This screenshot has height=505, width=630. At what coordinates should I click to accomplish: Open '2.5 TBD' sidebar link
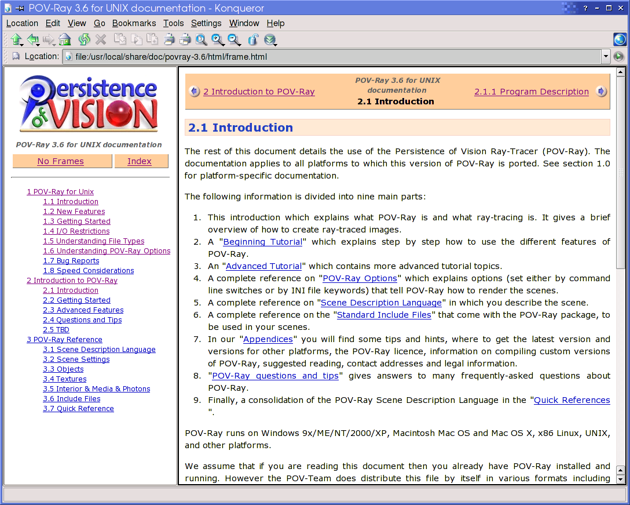[56, 330]
